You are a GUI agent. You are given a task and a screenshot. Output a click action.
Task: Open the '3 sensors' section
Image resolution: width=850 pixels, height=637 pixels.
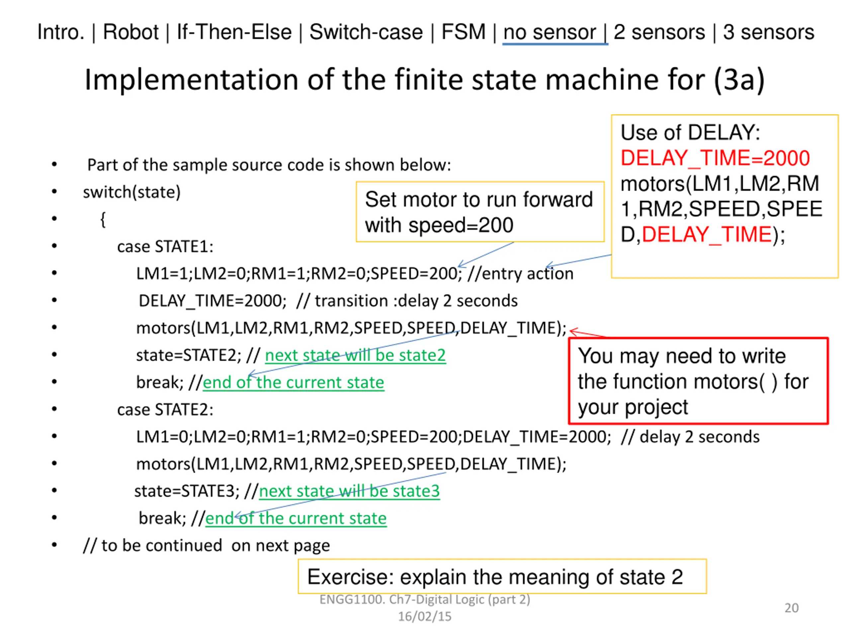(x=769, y=32)
